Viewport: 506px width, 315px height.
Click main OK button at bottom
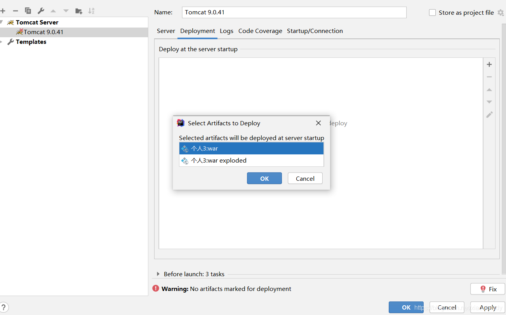tap(406, 307)
